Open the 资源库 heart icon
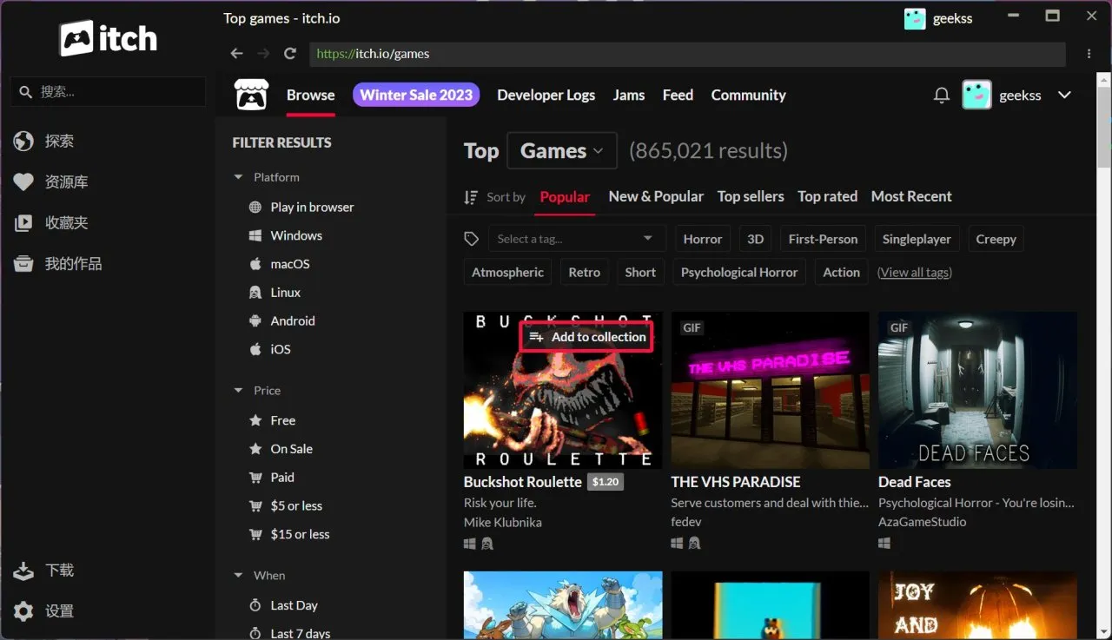The height and width of the screenshot is (640, 1112). click(x=23, y=181)
